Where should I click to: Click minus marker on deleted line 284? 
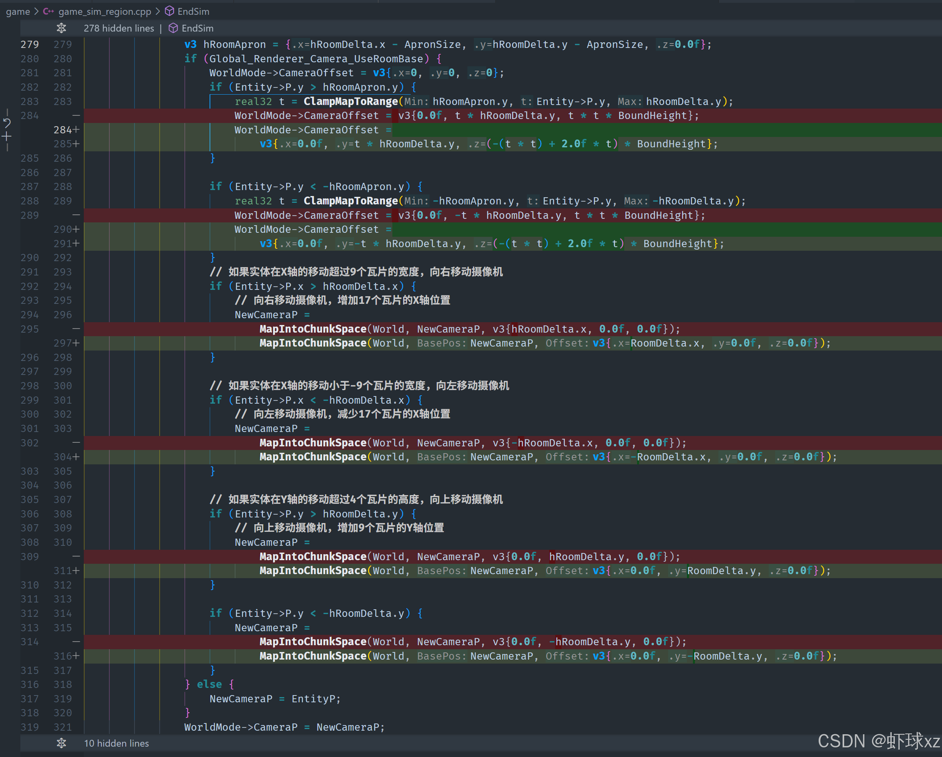[76, 115]
